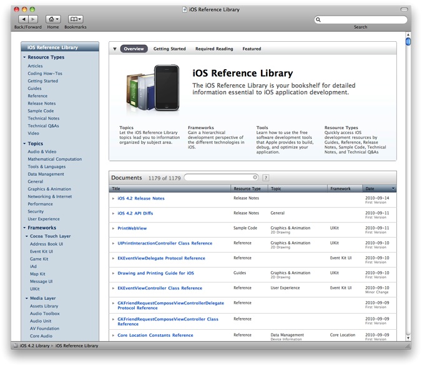Collapse the Resource Types section
The height and width of the screenshot is (366, 422).
[24, 57]
